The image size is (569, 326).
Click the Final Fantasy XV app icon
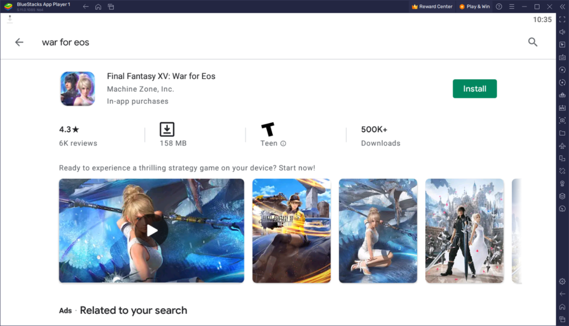pos(77,88)
